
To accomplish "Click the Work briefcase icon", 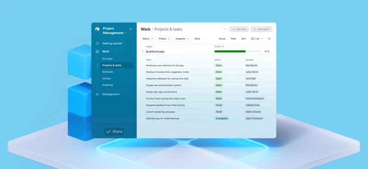I will click(97, 52).
